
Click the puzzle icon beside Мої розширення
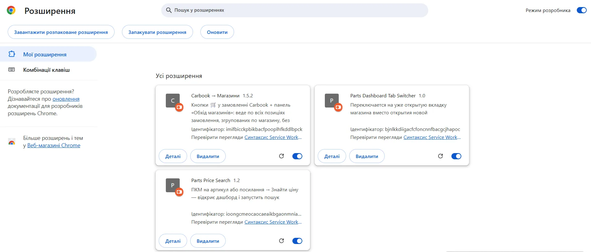pos(12,54)
